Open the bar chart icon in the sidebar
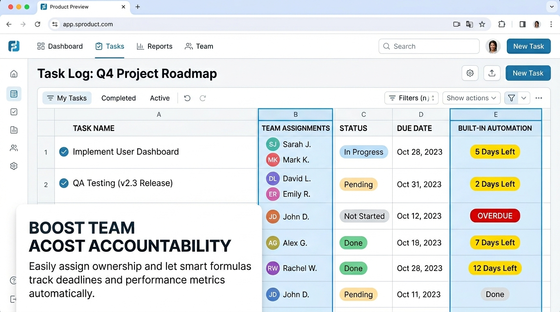The height and width of the screenshot is (312, 560). (14, 130)
